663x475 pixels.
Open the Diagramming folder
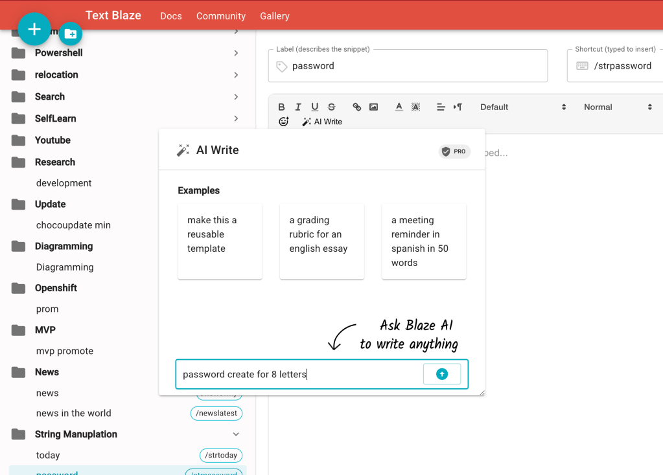point(64,246)
